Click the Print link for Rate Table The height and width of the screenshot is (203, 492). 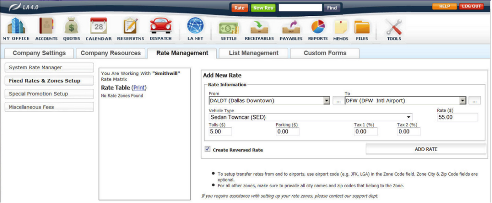click(138, 88)
